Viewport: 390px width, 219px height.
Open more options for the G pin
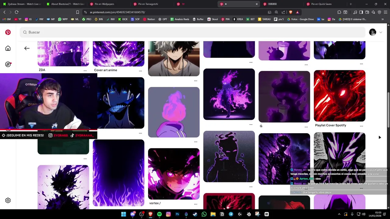tap(306, 127)
